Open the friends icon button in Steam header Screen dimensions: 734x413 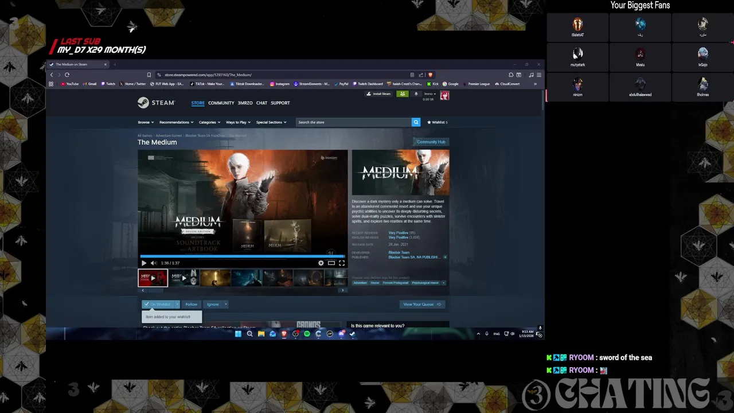click(403, 93)
